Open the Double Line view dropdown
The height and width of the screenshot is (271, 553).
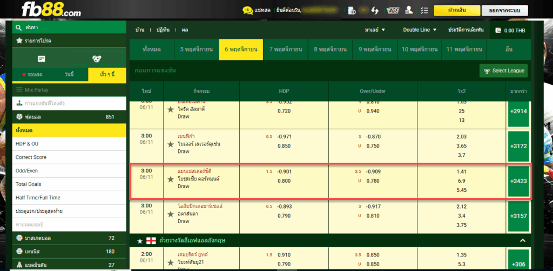(420, 30)
